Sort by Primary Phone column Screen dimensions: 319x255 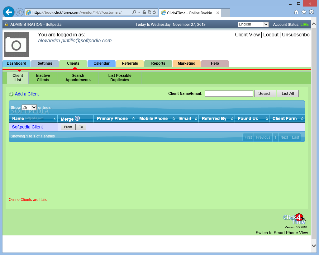pyautogui.click(x=115, y=118)
